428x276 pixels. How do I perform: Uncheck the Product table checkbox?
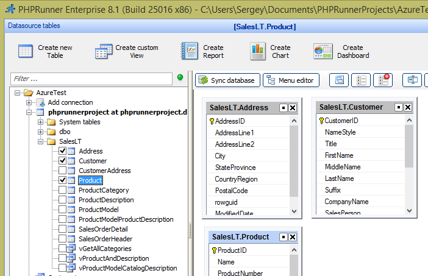click(63, 180)
